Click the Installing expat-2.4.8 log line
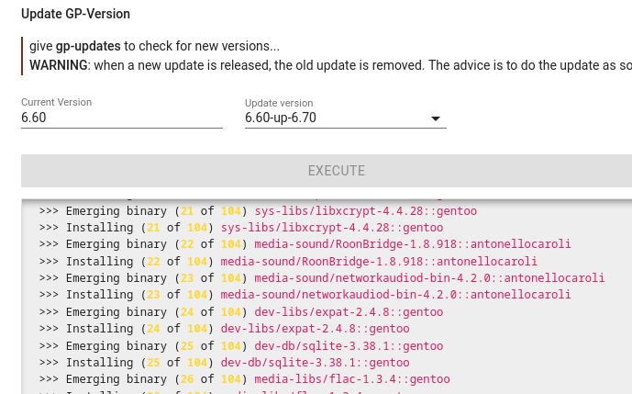The width and height of the screenshot is (632, 394). click(x=224, y=329)
